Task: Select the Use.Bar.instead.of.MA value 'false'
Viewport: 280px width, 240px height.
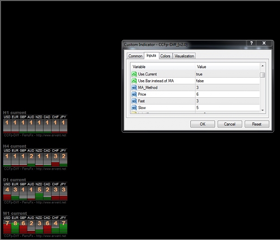Action: [x=200, y=81]
